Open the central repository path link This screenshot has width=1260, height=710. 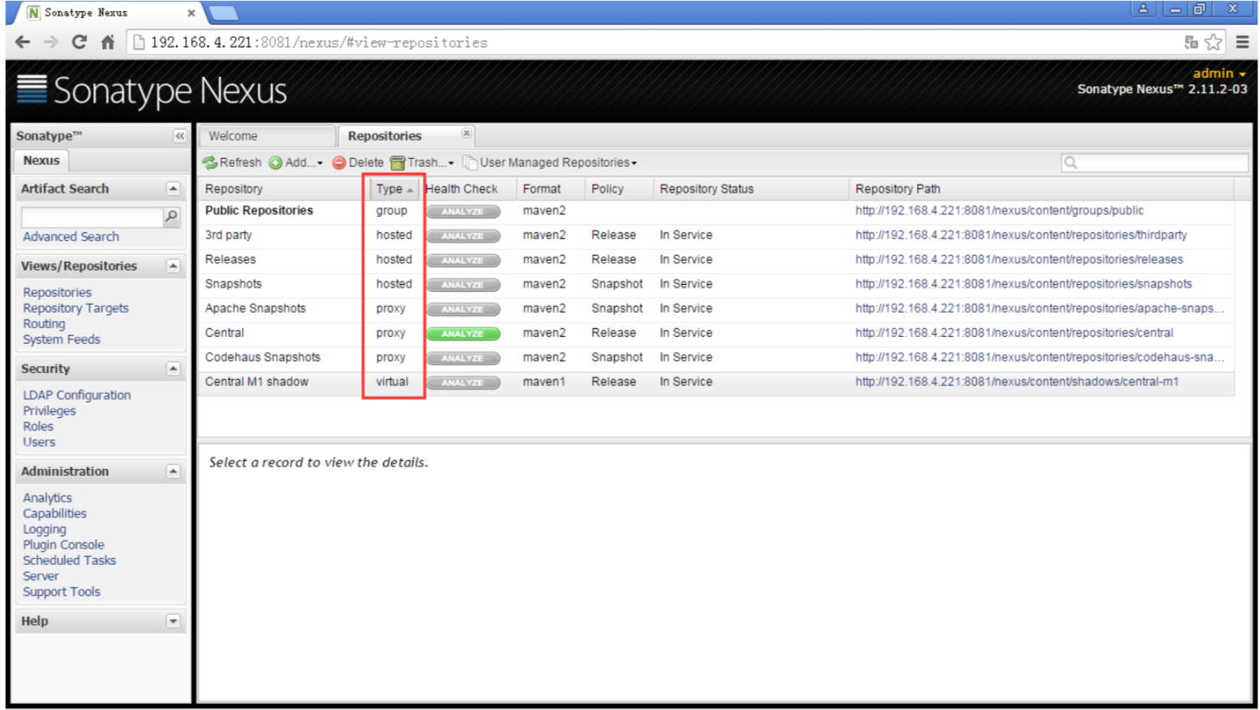[1014, 333]
